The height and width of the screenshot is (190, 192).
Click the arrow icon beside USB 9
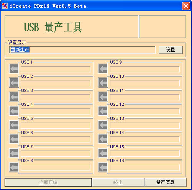point(103,69)
